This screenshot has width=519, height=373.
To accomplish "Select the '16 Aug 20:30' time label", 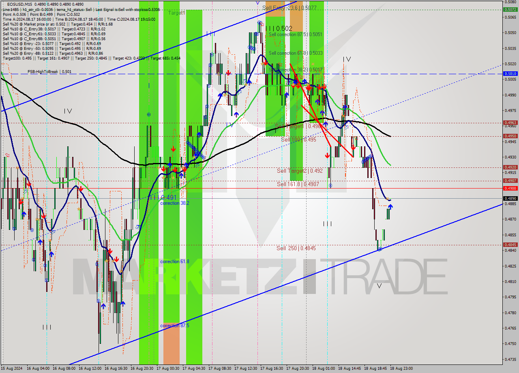I will [142, 369].
